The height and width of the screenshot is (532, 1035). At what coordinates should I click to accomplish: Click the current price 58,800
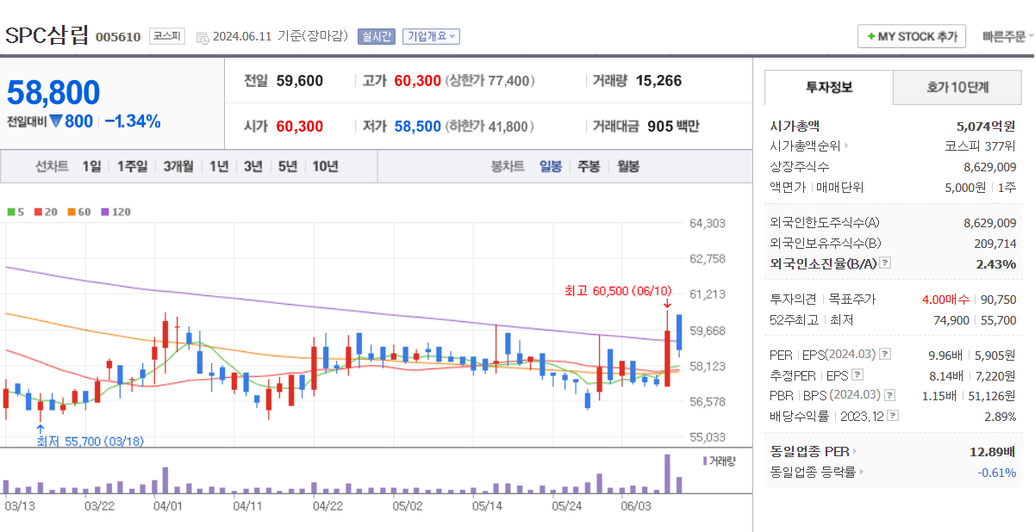[53, 92]
